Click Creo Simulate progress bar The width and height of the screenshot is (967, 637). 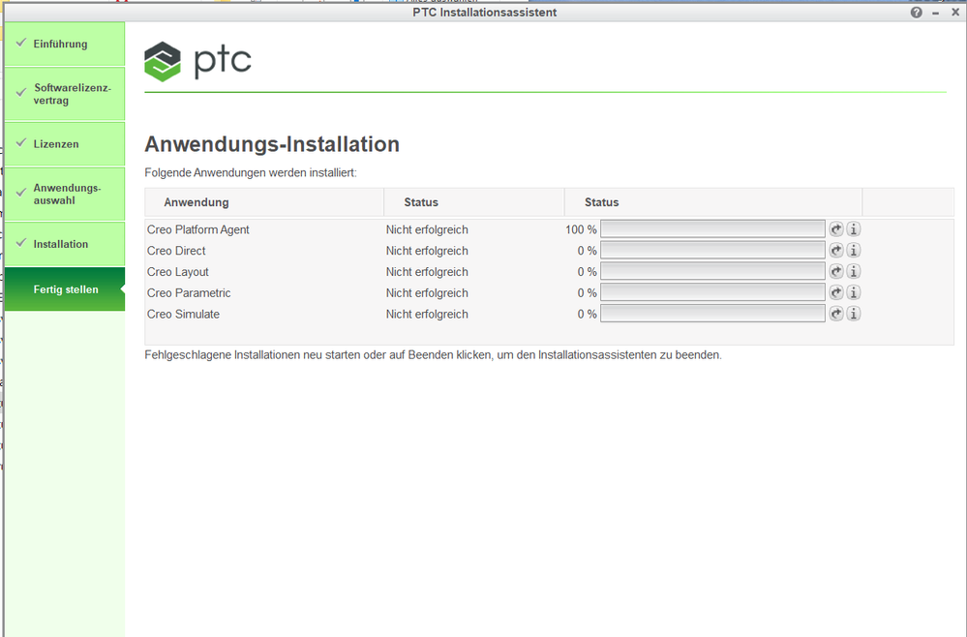click(713, 314)
